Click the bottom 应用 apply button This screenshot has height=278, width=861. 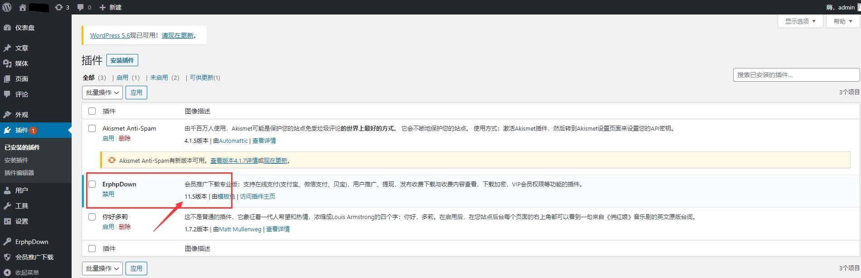[136, 268]
